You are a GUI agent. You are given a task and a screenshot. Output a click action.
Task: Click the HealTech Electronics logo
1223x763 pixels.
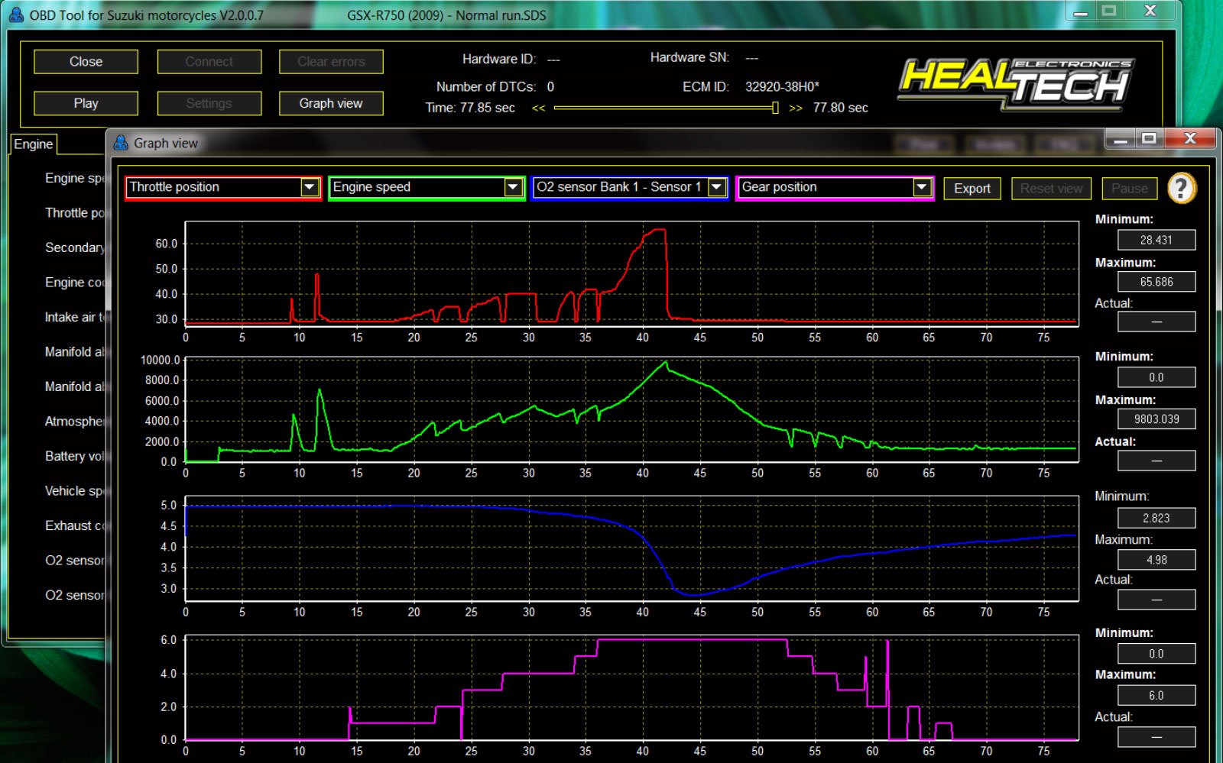pos(1015,82)
